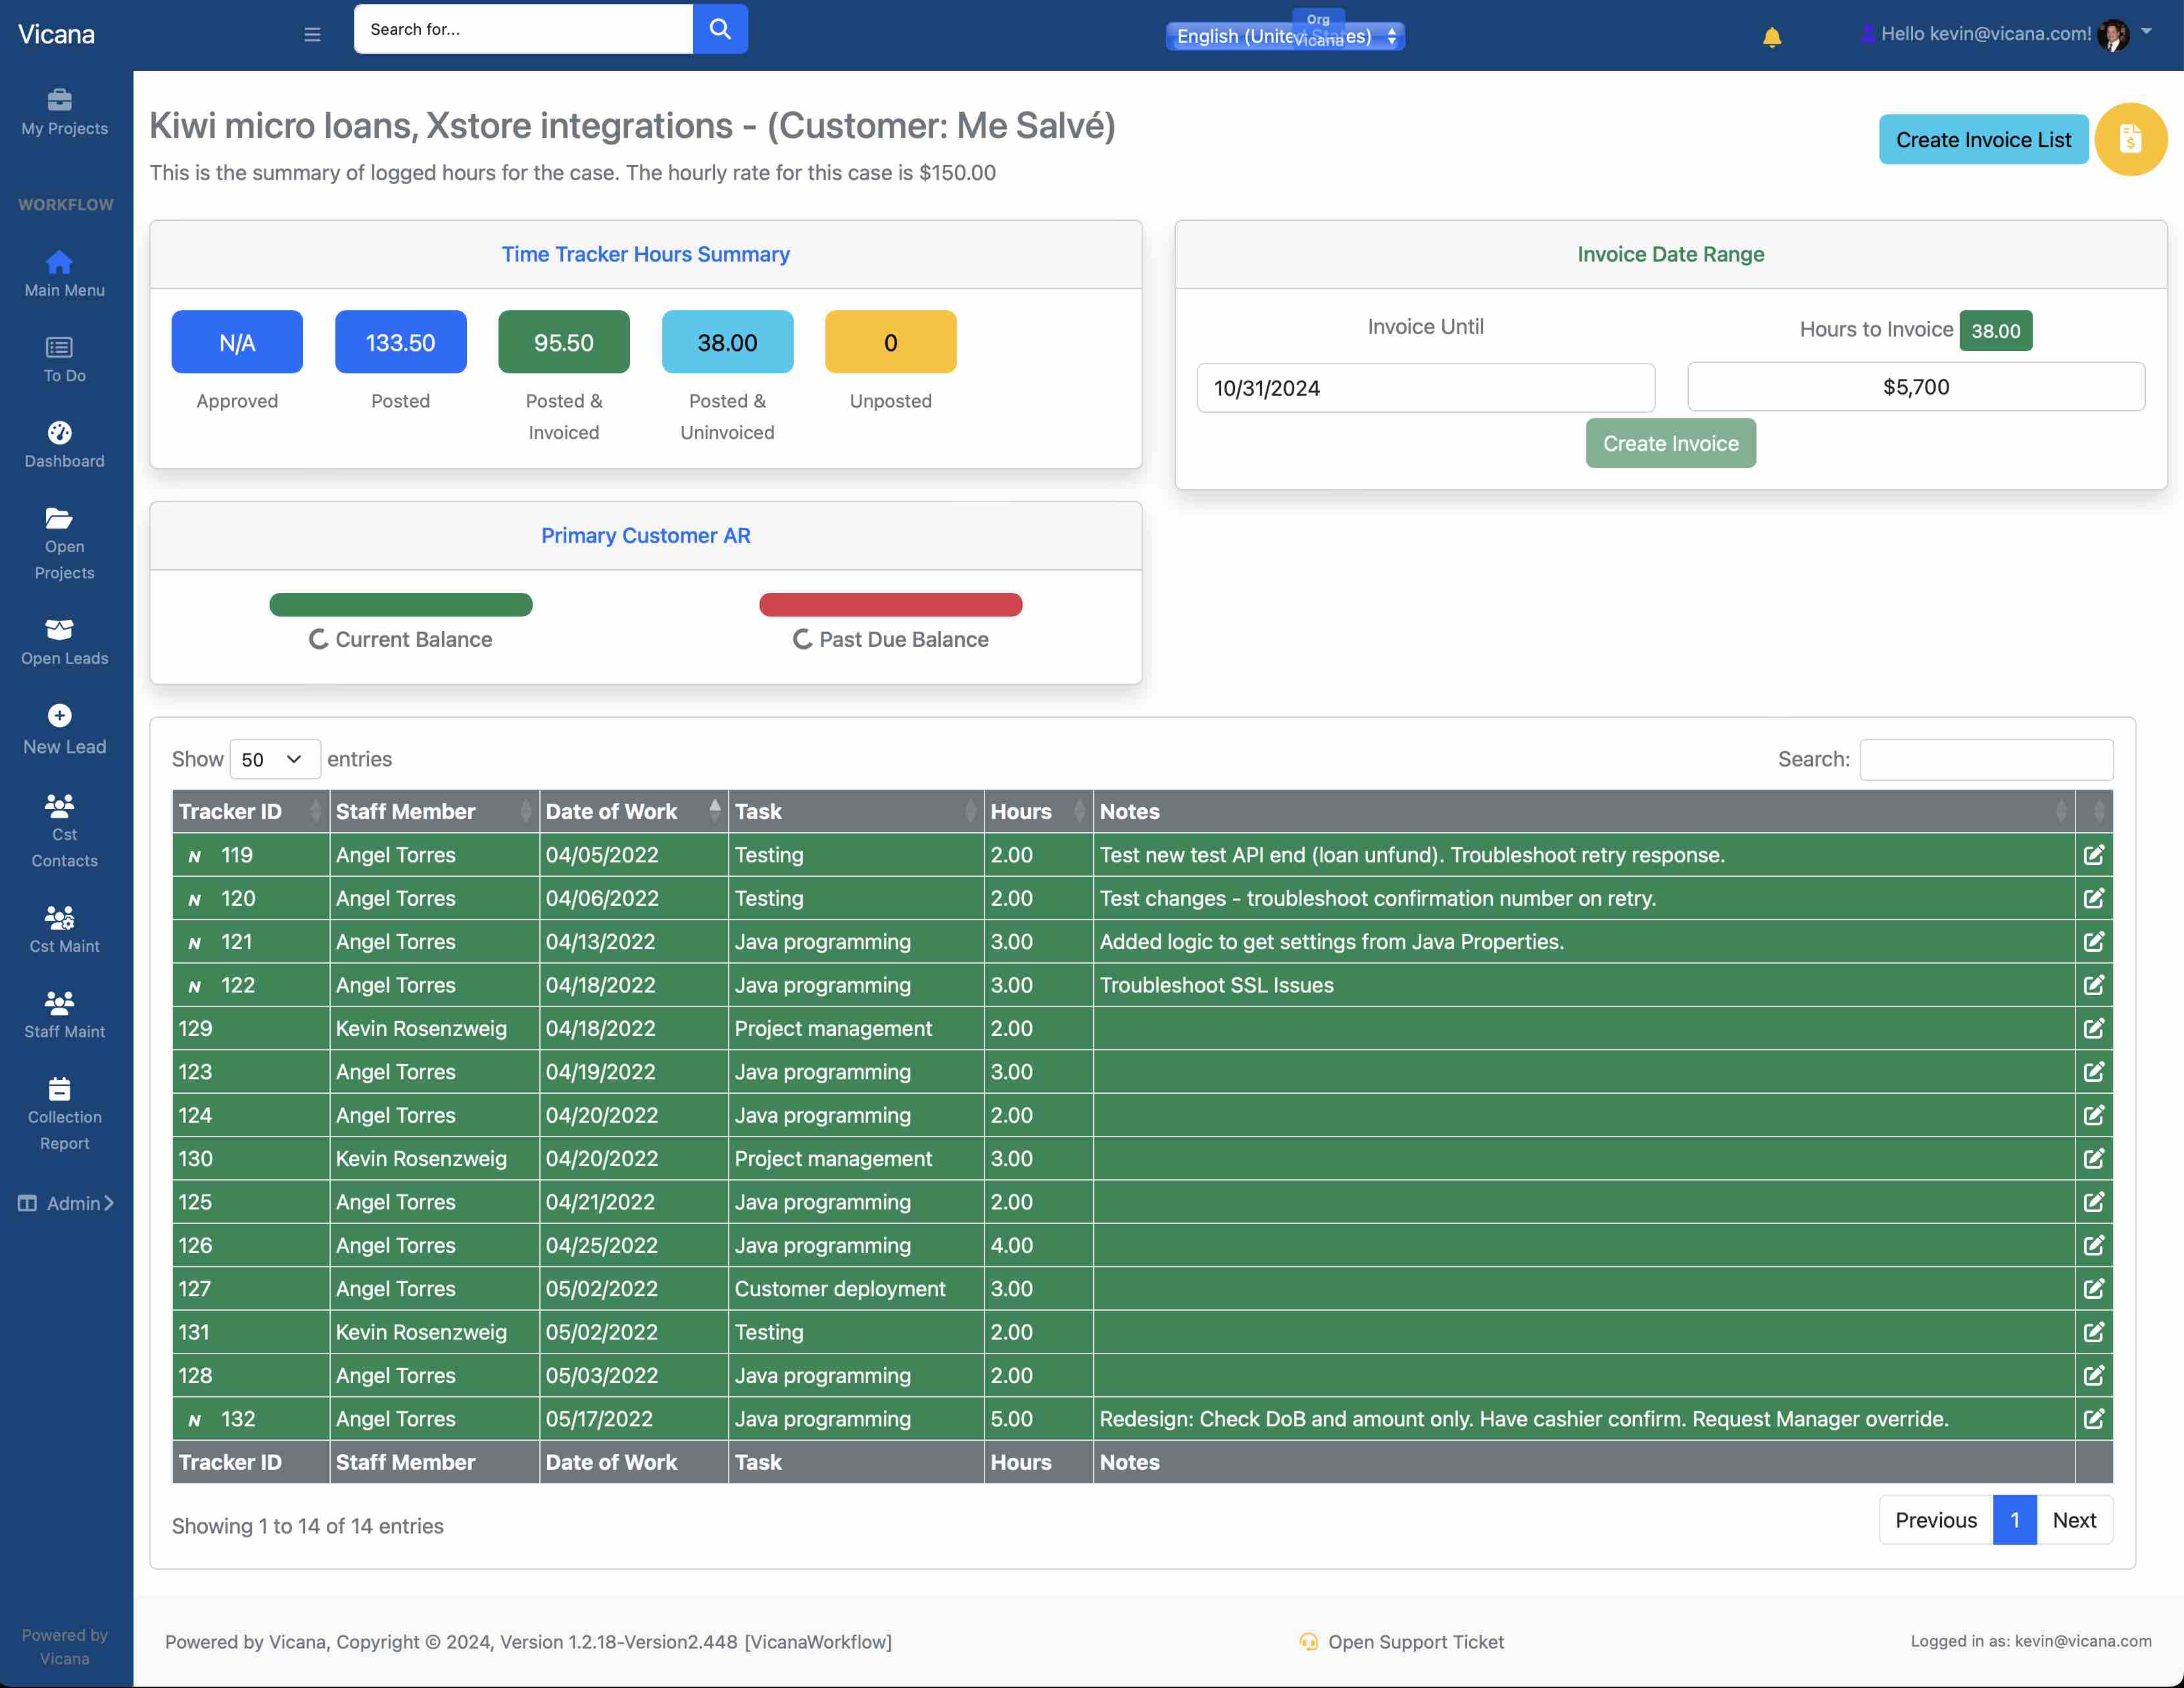Image resolution: width=2184 pixels, height=1688 pixels.
Task: Click the Invoice Until date field
Action: 1426,388
